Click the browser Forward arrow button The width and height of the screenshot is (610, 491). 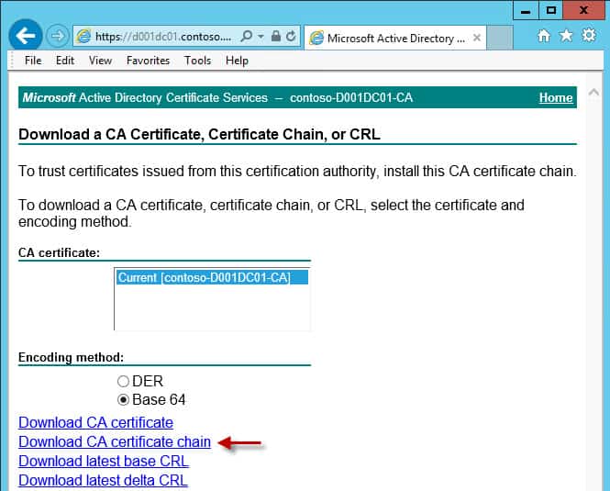point(58,36)
